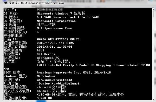Click the label '初始安装日期:'
Viewport: 156px width, 102px height.
(x=15, y=43)
